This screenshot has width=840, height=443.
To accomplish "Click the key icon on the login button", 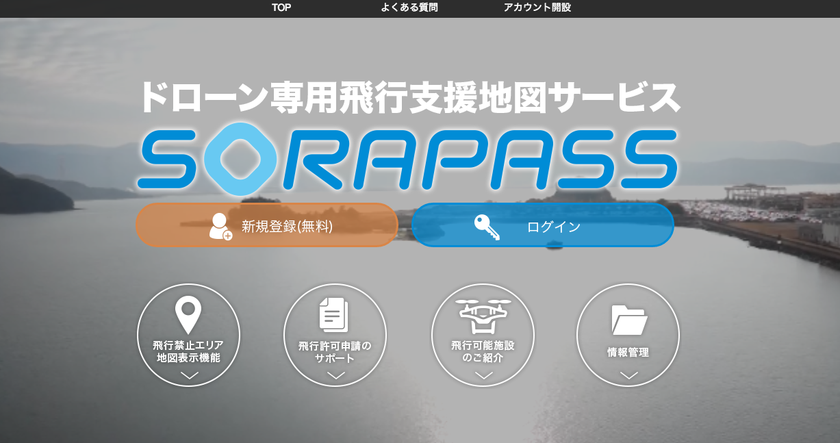I will coord(487,227).
